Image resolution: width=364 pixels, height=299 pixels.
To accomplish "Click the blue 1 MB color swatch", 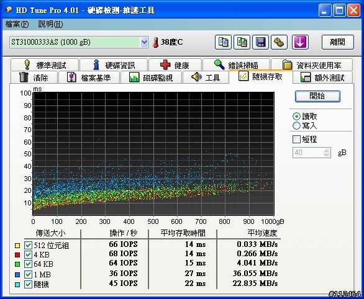I will [17, 275].
